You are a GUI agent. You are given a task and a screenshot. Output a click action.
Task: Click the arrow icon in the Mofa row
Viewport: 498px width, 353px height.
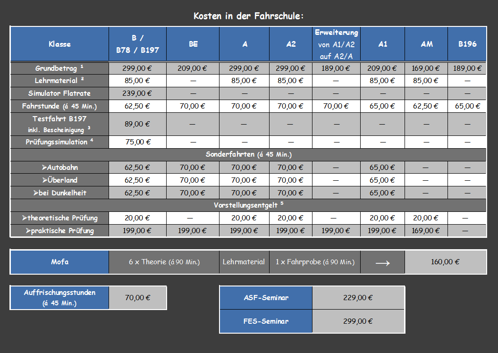(x=382, y=262)
